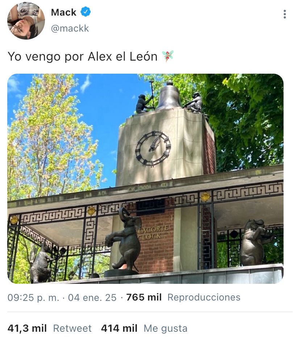Click the Delacorte Clock inscription in photo
The image size is (300, 339).
pos(153,232)
